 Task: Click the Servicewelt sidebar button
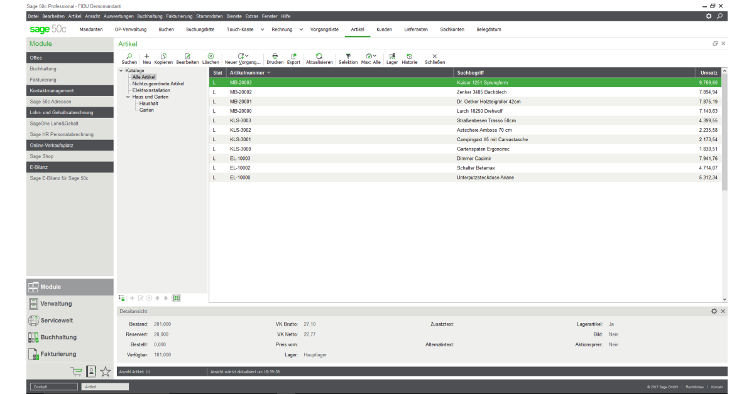[70, 321]
